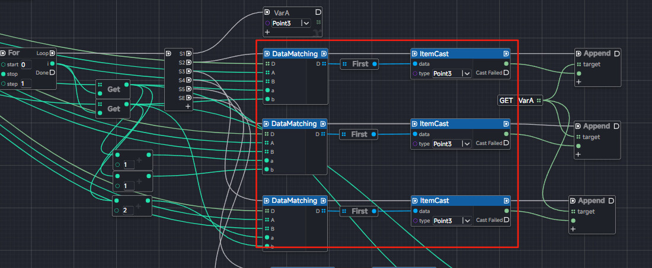Expand the type dropdown on the top ItemCast node
Viewport: 652px width, 268px height.
click(467, 73)
